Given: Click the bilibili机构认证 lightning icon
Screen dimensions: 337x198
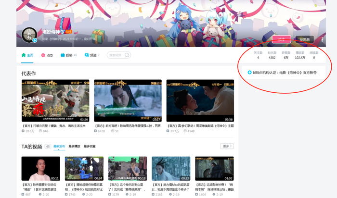Looking at the screenshot, I should (x=249, y=73).
